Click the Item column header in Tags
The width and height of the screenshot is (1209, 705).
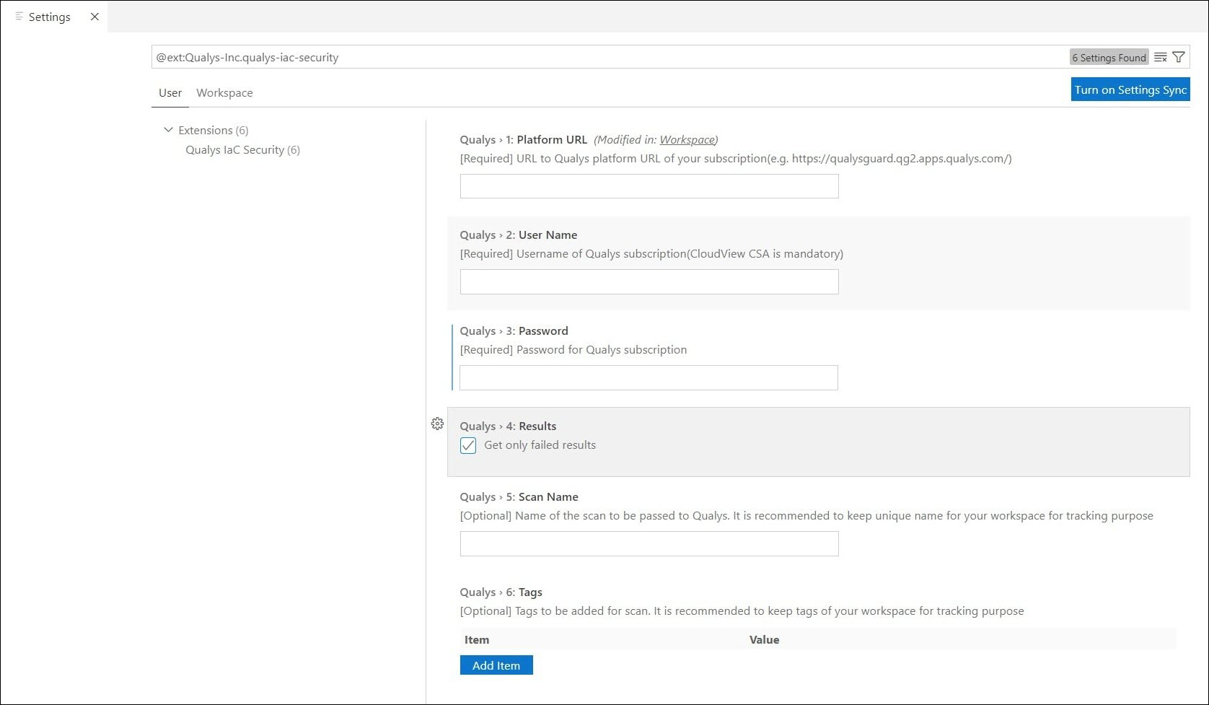(x=477, y=639)
